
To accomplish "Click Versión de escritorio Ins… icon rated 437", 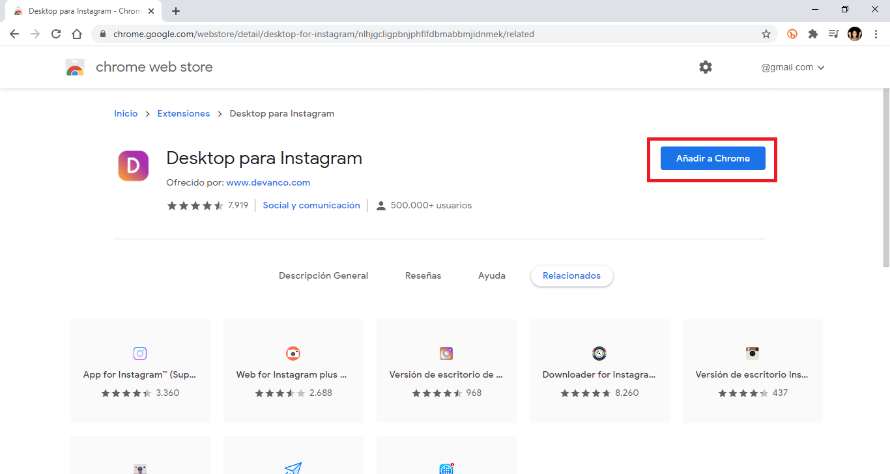I will 753,354.
